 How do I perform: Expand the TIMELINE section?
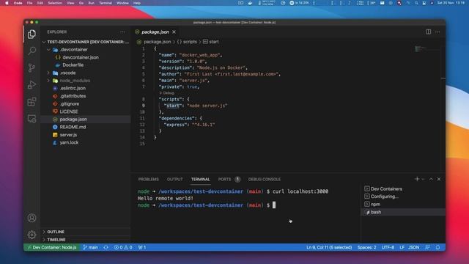[x=86, y=240]
